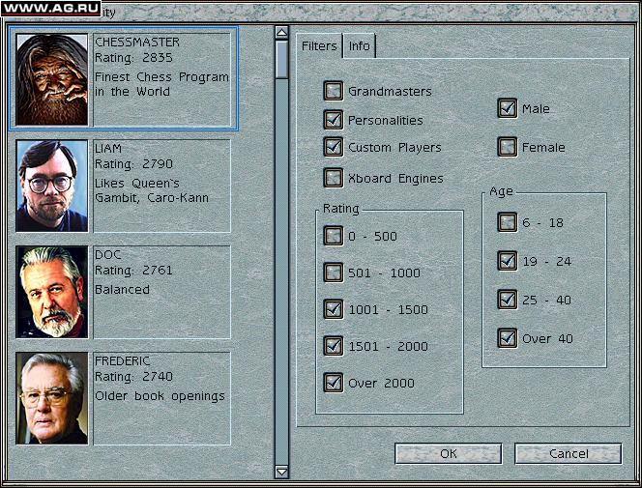Image resolution: width=642 pixels, height=488 pixels.
Task: Click the FREDERIC name text
Action: (123, 360)
